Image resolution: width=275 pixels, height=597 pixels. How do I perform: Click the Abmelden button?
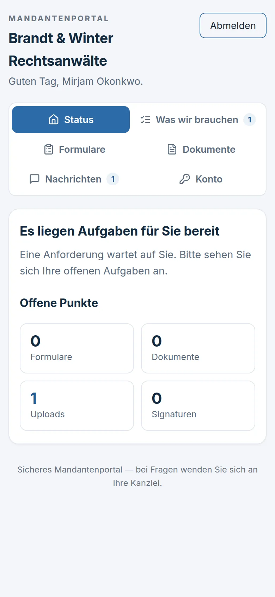point(233,25)
